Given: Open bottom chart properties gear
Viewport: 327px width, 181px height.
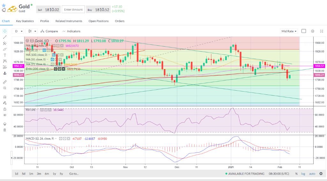Looking at the screenshot, I should tap(321, 173).
